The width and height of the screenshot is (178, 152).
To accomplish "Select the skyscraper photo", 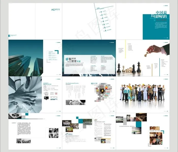I will 25,58.
